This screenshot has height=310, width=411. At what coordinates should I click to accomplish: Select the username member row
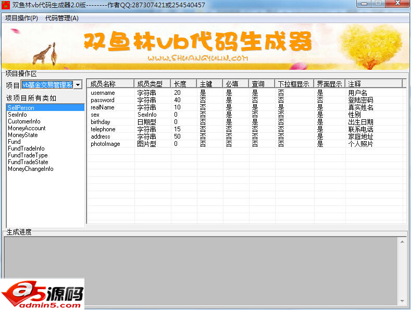pos(245,93)
